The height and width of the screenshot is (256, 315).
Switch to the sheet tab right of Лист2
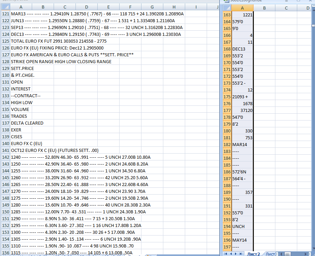(270, 254)
